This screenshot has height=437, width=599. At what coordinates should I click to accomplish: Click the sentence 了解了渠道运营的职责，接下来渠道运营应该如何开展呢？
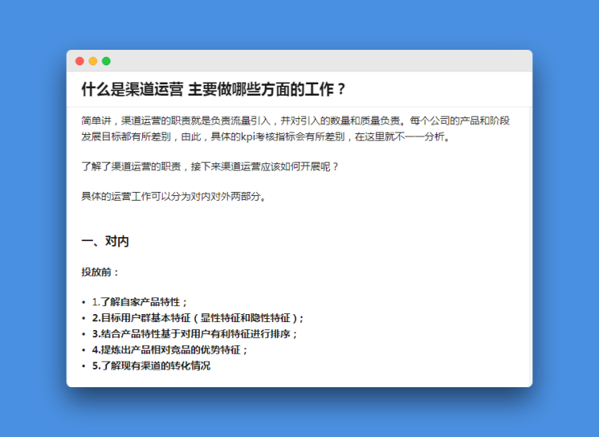click(210, 167)
